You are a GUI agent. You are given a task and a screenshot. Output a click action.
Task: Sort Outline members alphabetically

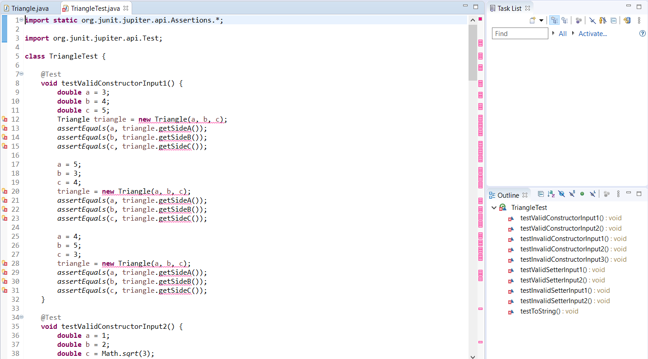coord(551,194)
